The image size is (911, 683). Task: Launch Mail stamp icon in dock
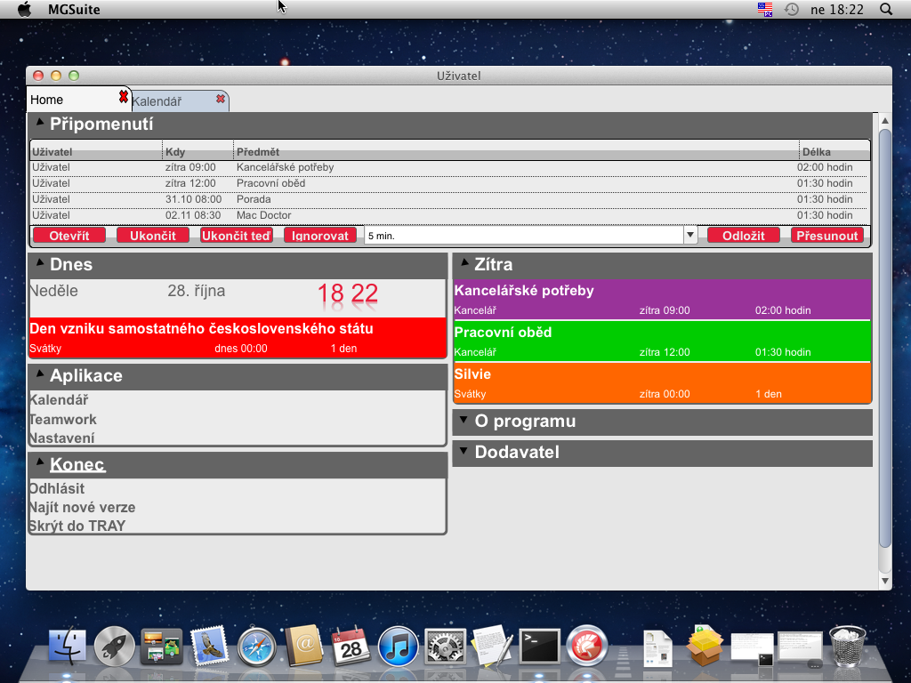pyautogui.click(x=209, y=646)
